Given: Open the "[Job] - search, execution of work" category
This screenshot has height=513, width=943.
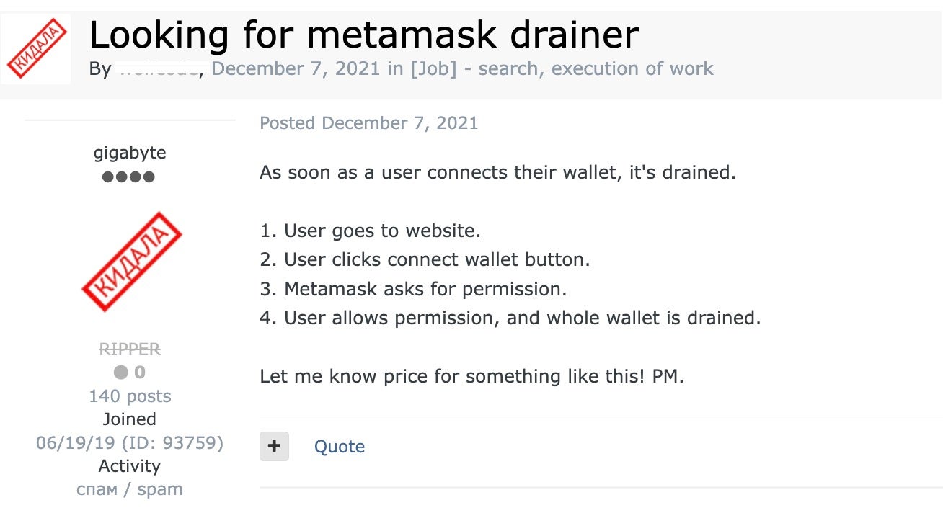Looking at the screenshot, I should click(561, 69).
